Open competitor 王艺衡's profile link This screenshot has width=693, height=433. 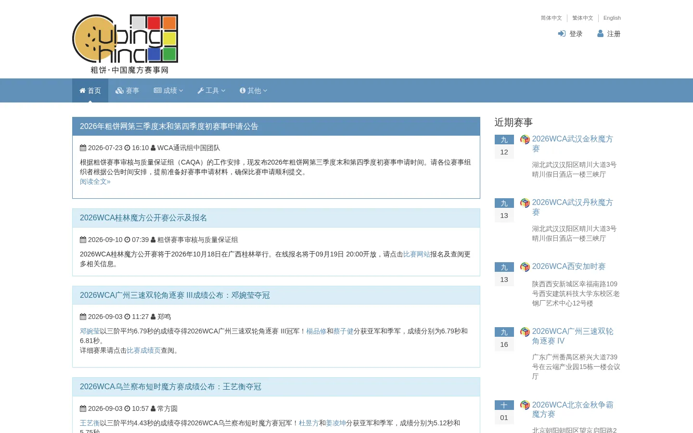point(90,423)
